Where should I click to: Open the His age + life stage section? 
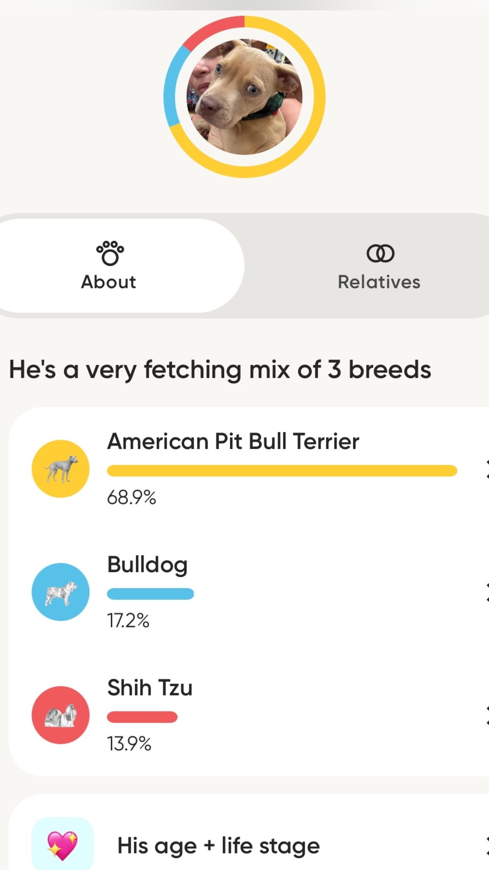218,845
